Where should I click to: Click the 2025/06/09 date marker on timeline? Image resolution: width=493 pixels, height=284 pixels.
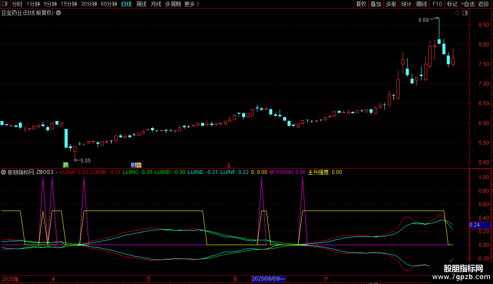pyautogui.click(x=268, y=279)
